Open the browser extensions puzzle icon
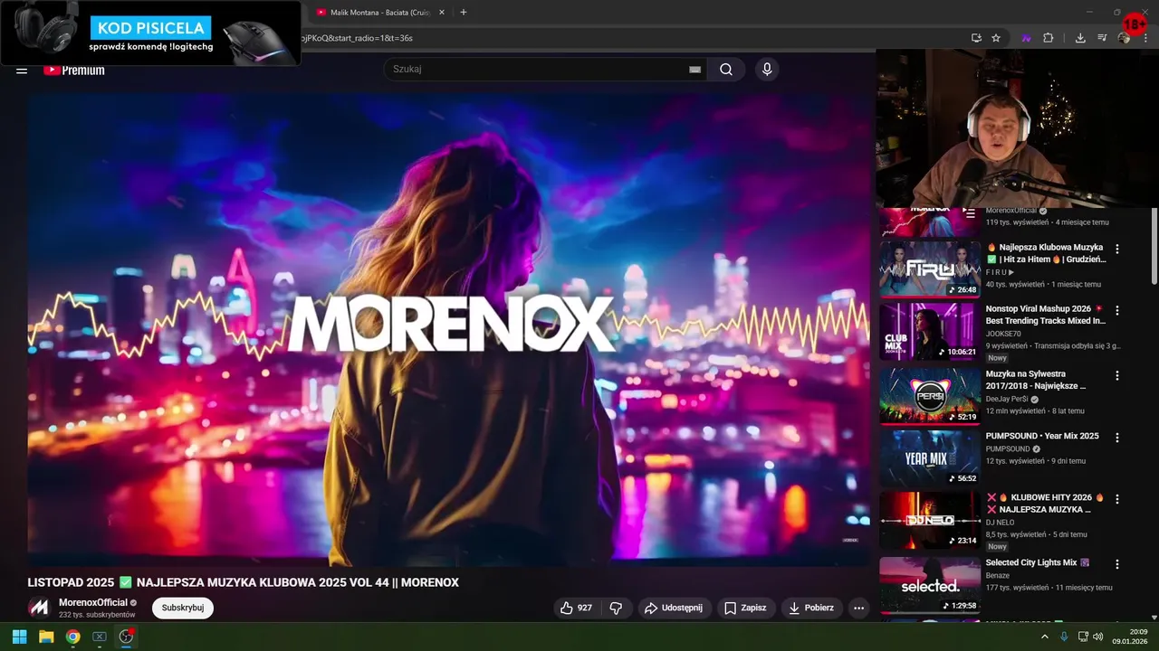The width and height of the screenshot is (1159, 651). tap(1049, 38)
